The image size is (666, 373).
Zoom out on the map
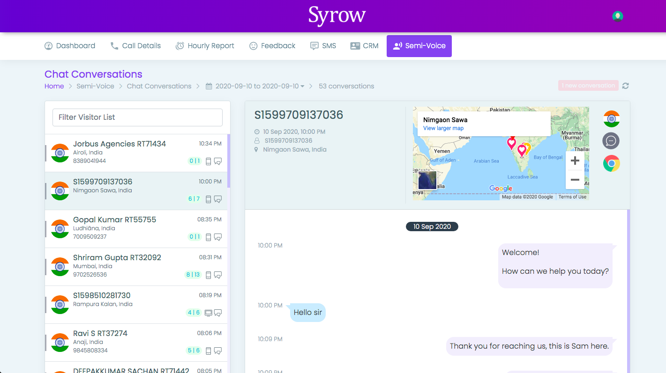point(575,180)
